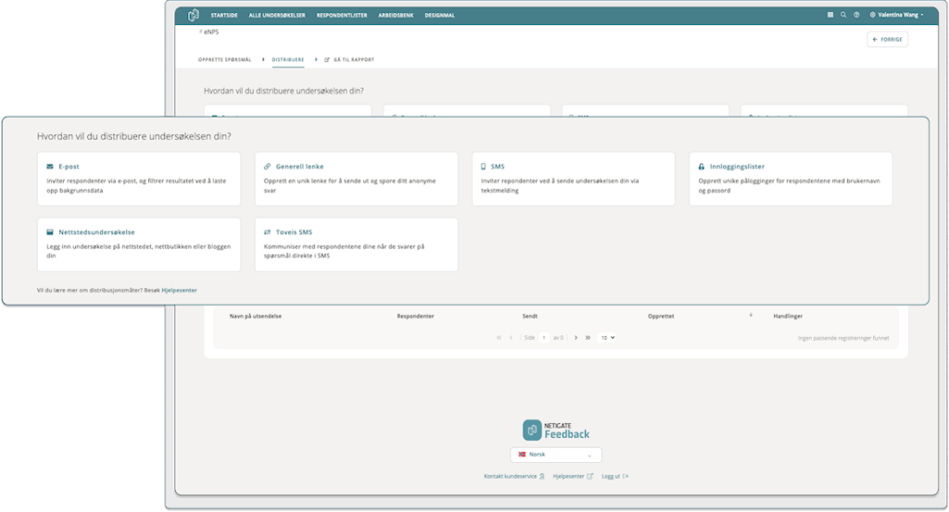Follow the Hjelpesenter link under distribution options
The width and height of the screenshot is (949, 512).
tap(179, 290)
